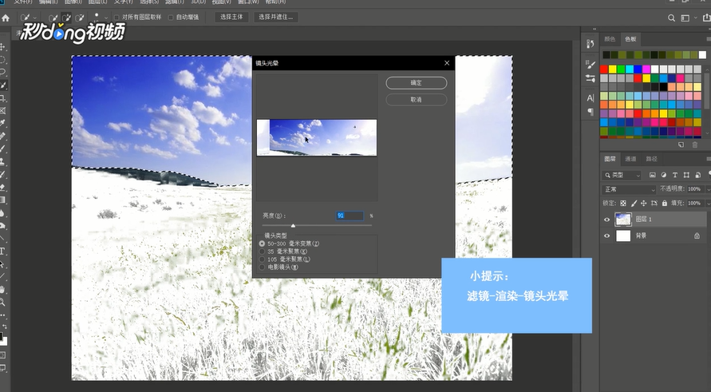Select the 背景 layer row
Screen dimensions: 711x392
coord(655,236)
